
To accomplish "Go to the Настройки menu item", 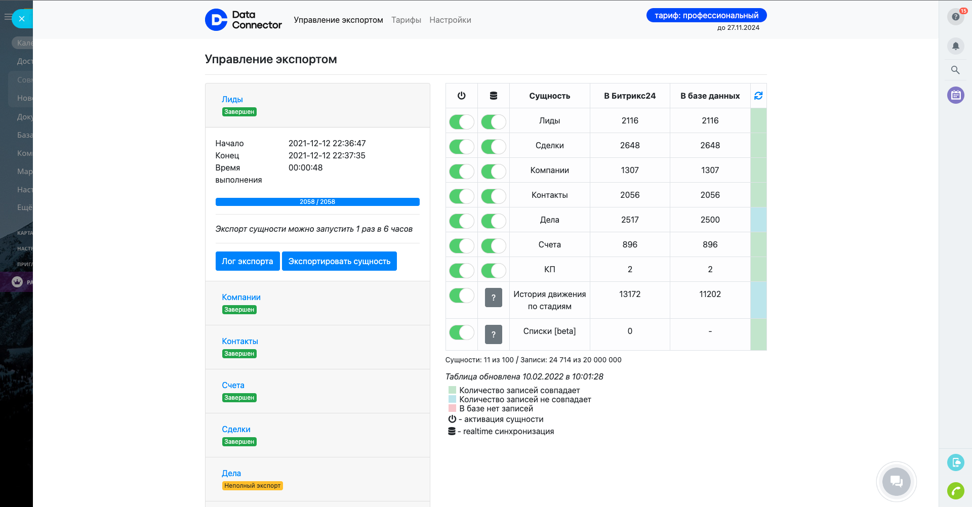I will (450, 20).
